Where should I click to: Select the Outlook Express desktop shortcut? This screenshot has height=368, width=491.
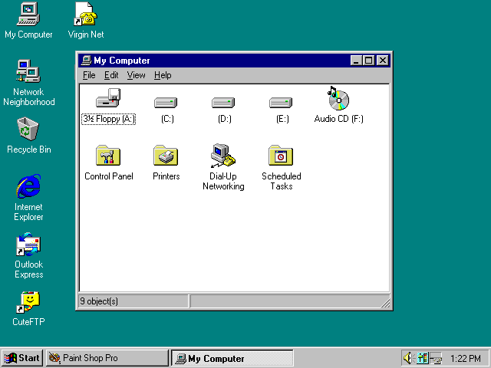28,244
